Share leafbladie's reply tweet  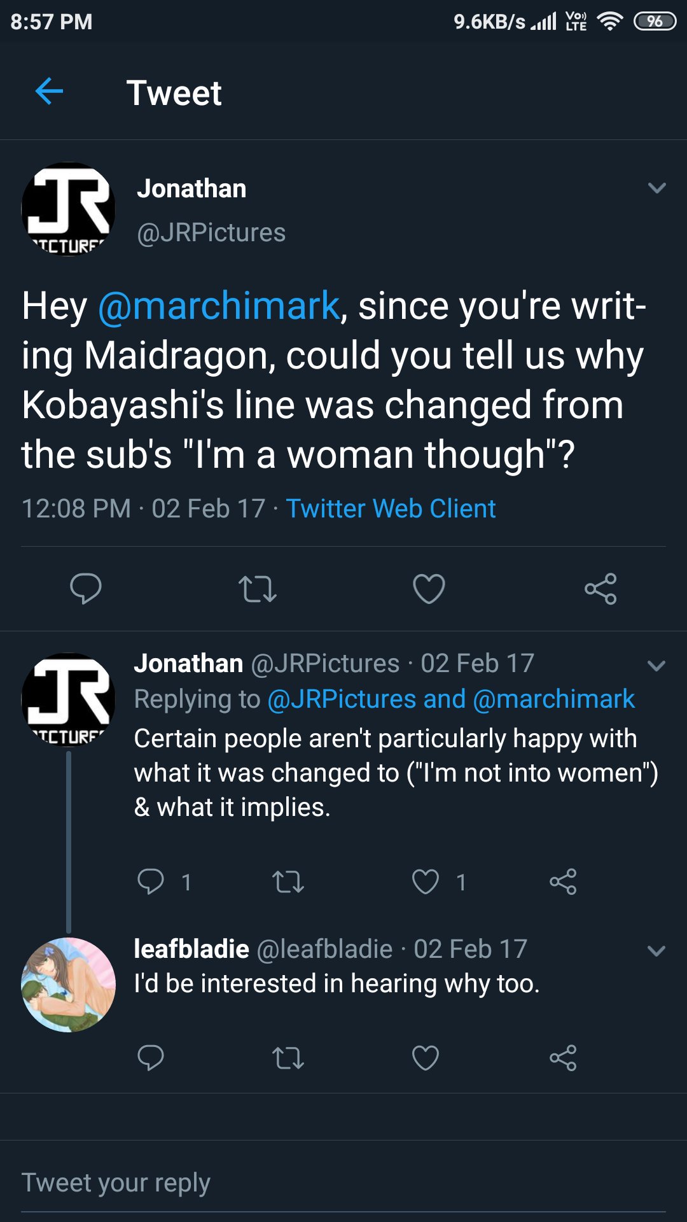click(563, 1058)
